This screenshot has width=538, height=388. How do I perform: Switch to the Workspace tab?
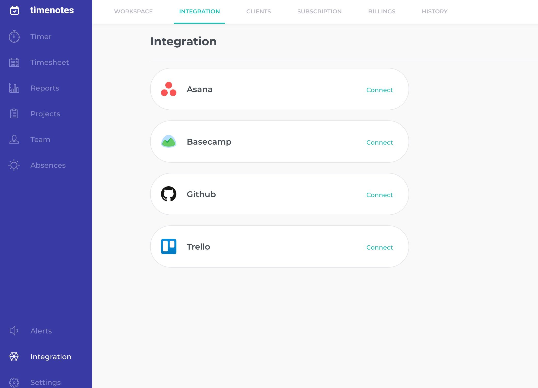coord(133,12)
